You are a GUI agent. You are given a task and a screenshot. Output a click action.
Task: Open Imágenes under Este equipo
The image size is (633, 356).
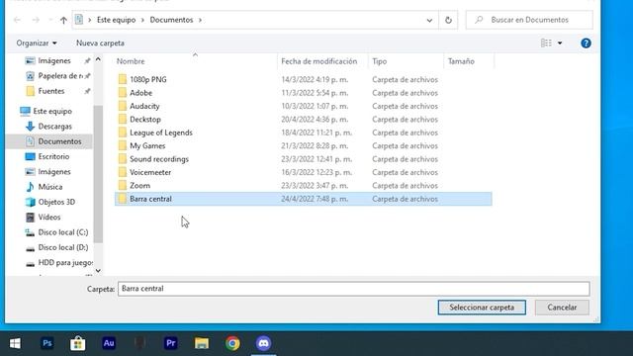click(x=54, y=172)
